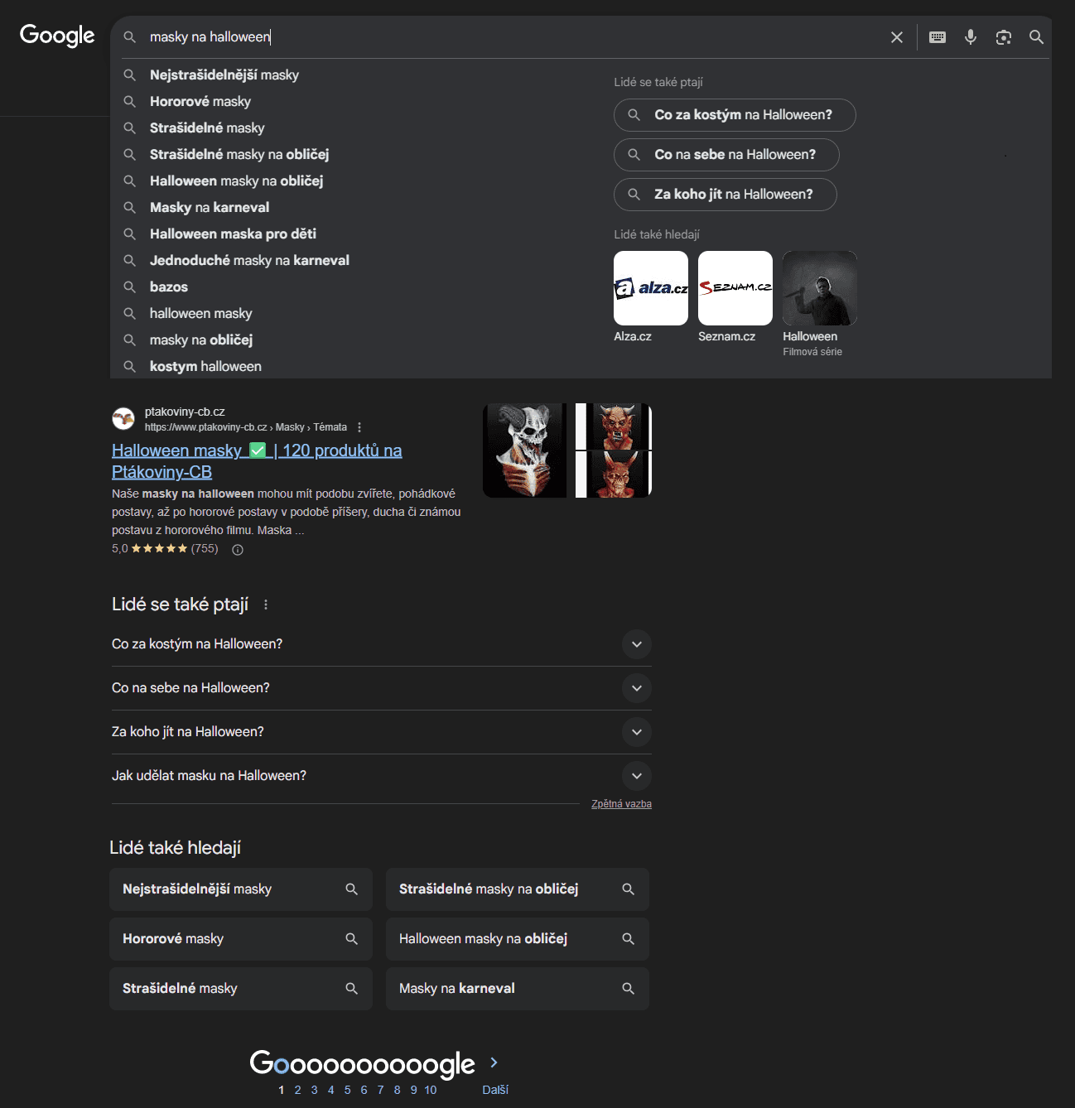Click the rating info icon next to (755)
The image size is (1075, 1108).
click(x=238, y=550)
